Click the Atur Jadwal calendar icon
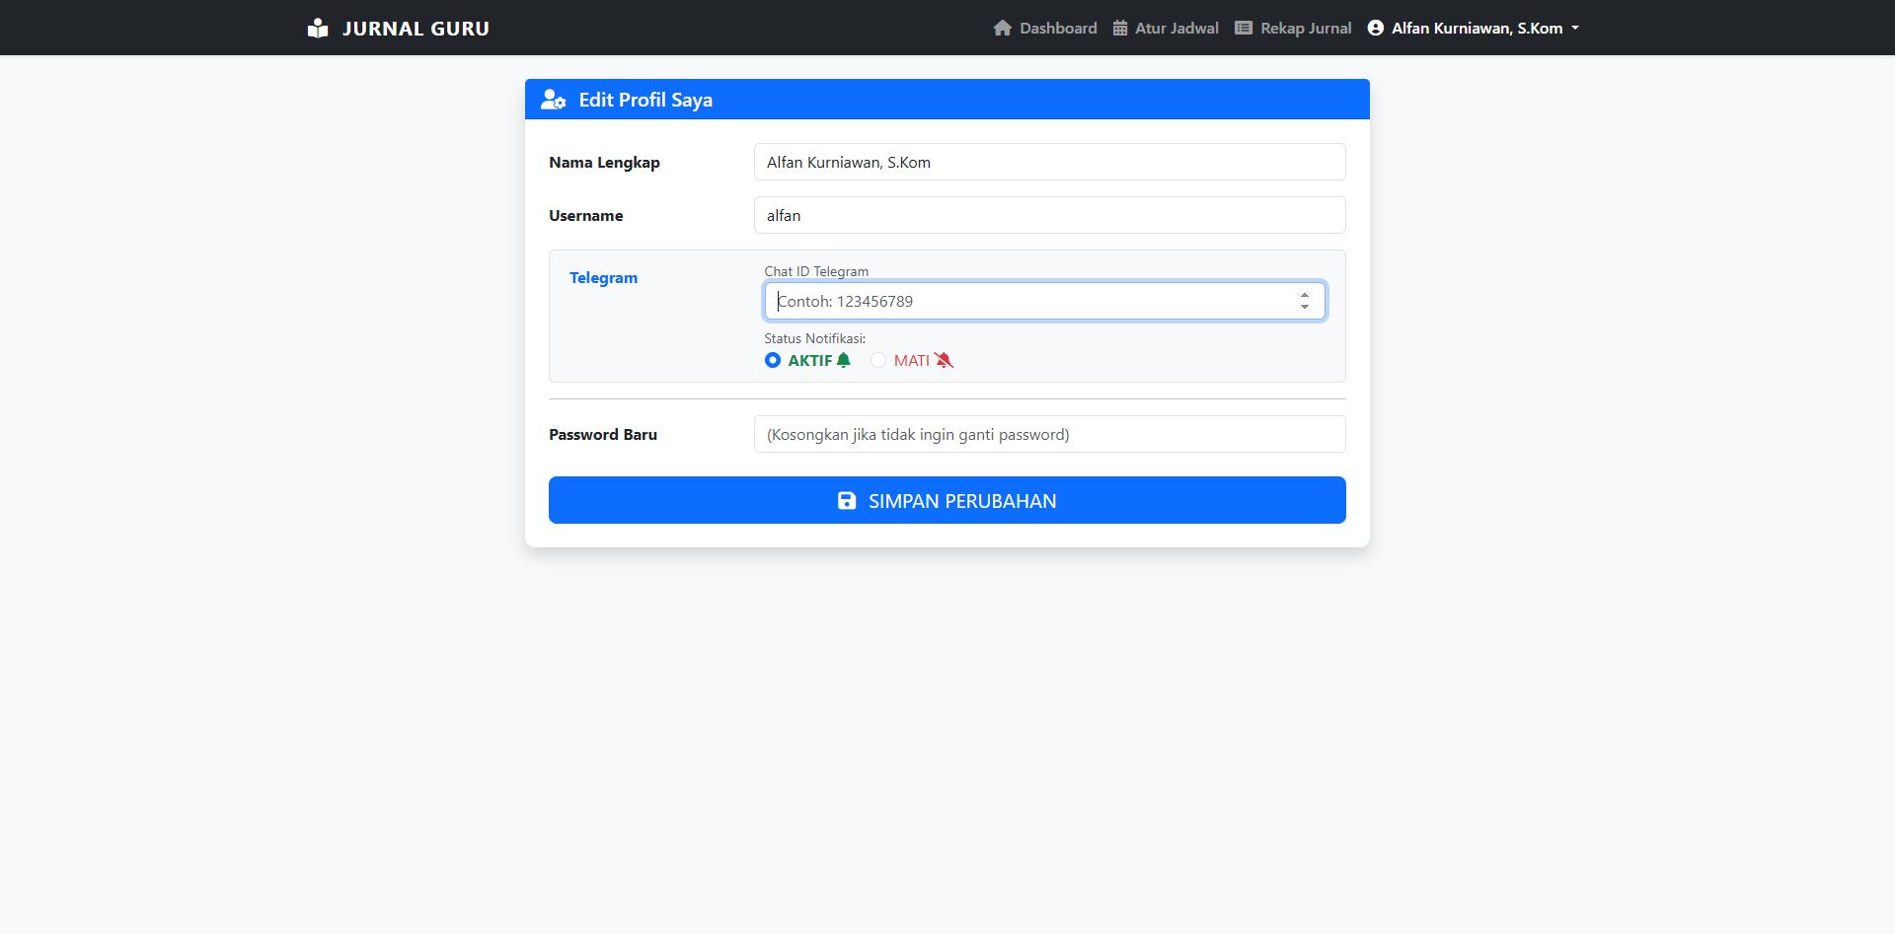1895x934 pixels. click(x=1120, y=29)
